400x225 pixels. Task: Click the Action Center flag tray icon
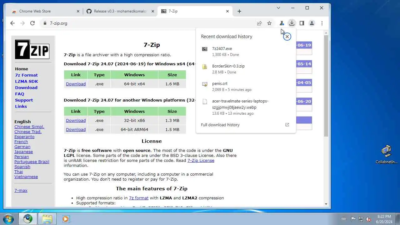pos(353,219)
